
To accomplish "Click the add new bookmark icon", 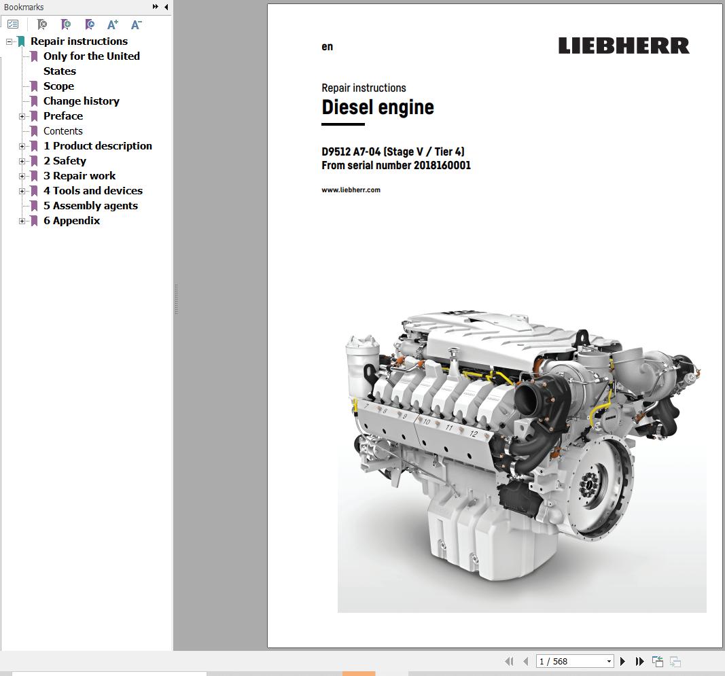I will [x=65, y=24].
